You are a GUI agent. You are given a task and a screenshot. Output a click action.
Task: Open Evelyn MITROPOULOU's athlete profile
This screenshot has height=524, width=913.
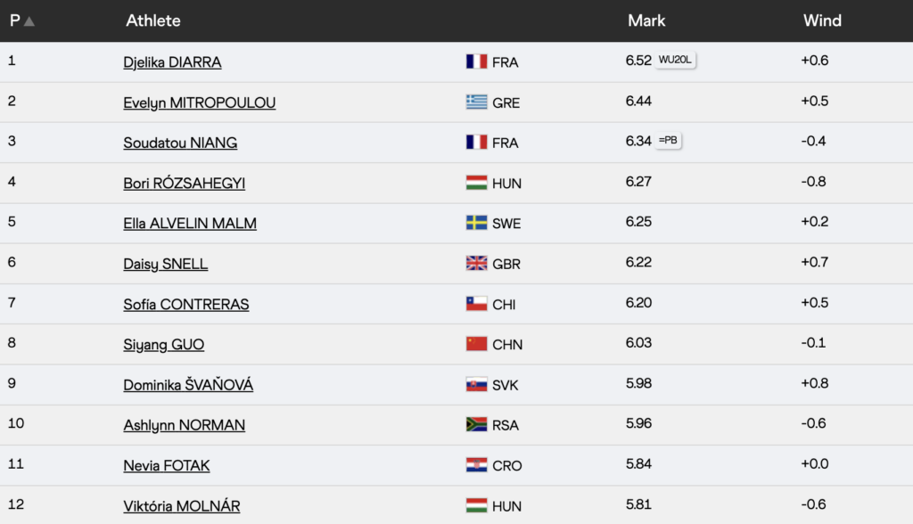199,103
